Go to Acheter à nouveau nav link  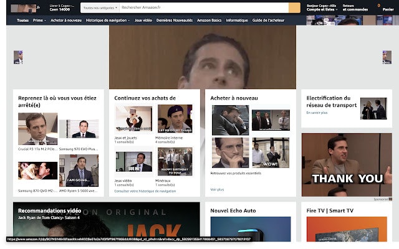66,21
